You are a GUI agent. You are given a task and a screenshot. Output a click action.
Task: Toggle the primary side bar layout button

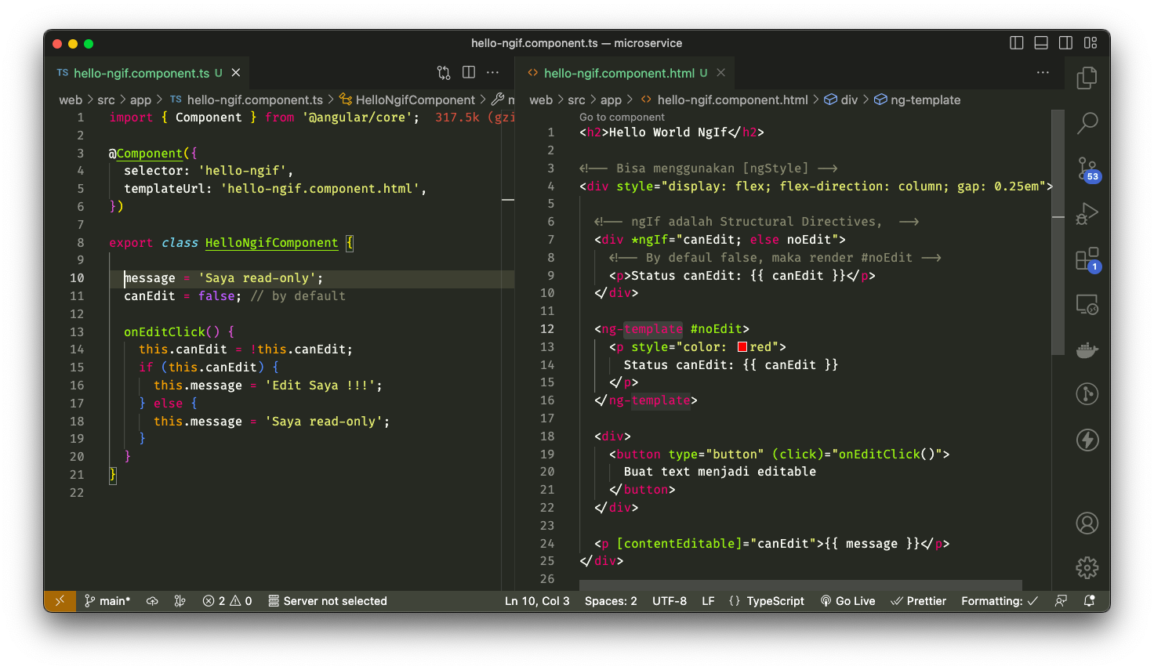(1017, 43)
